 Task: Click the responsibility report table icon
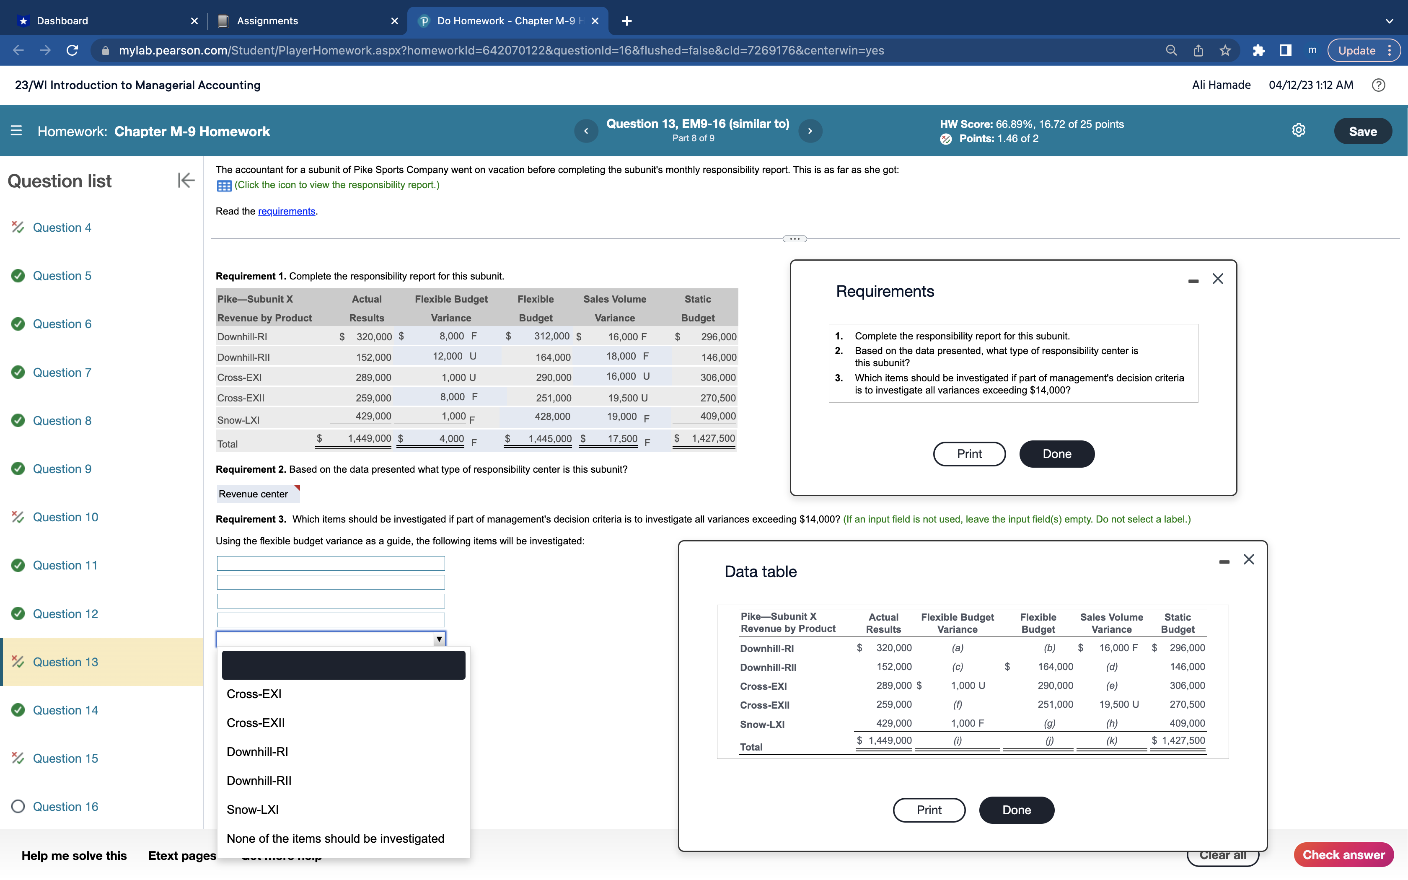(224, 186)
